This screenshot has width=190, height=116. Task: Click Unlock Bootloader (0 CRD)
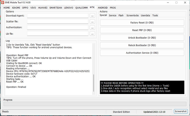pos(142,38)
